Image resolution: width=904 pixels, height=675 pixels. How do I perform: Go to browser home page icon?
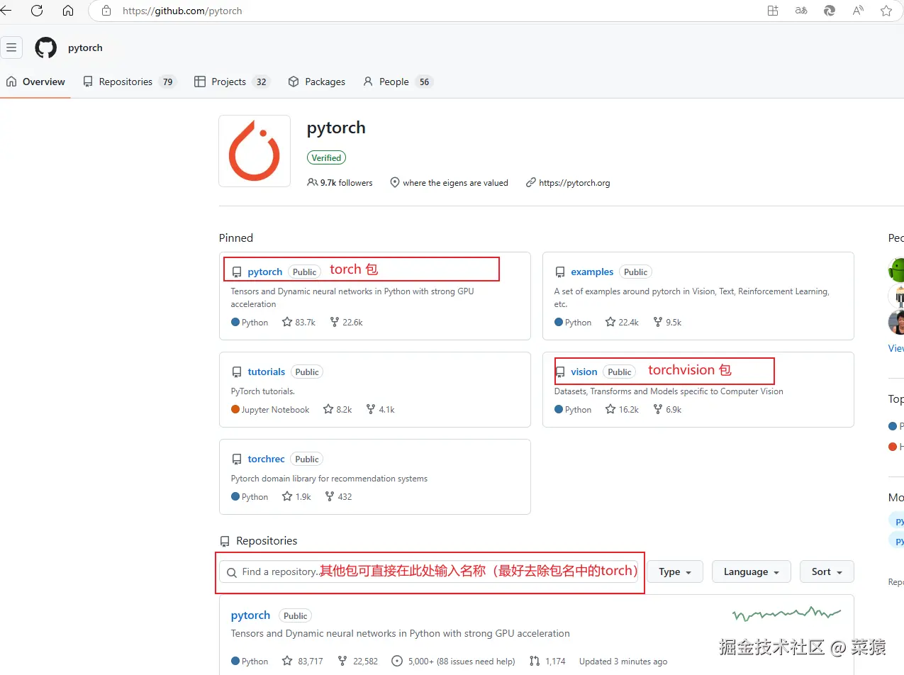coord(68,11)
